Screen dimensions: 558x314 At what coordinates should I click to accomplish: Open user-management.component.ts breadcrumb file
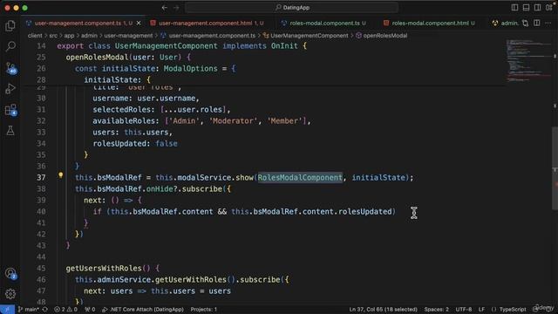208,36
